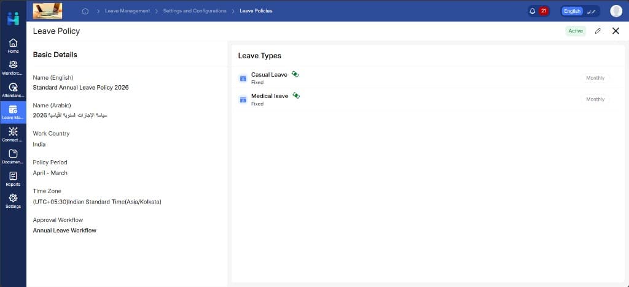The width and height of the screenshot is (629, 287).
Task: Switch language to Arabic
Action: (x=591, y=11)
